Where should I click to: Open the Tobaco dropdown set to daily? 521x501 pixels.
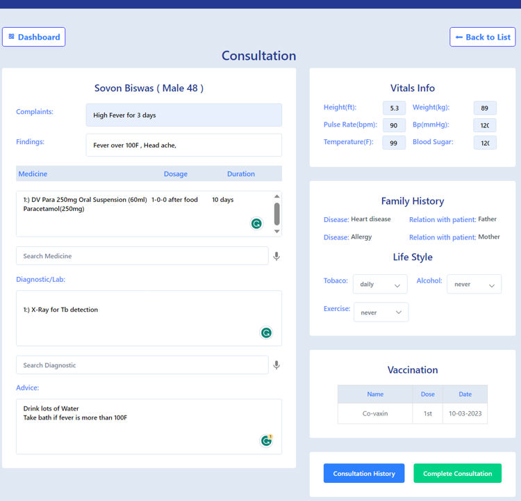coord(380,285)
